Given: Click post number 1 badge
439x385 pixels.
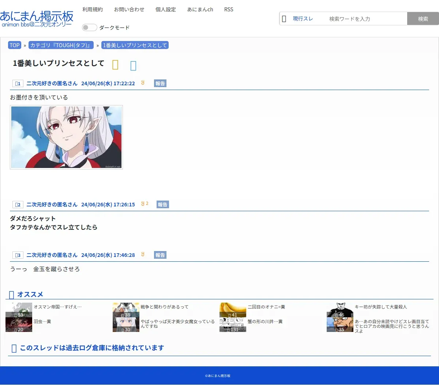Looking at the screenshot, I should pos(18,83).
